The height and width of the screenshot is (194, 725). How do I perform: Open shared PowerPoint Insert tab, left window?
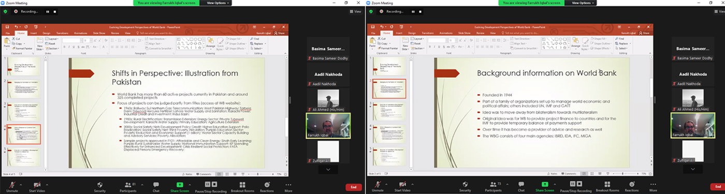click(33, 33)
